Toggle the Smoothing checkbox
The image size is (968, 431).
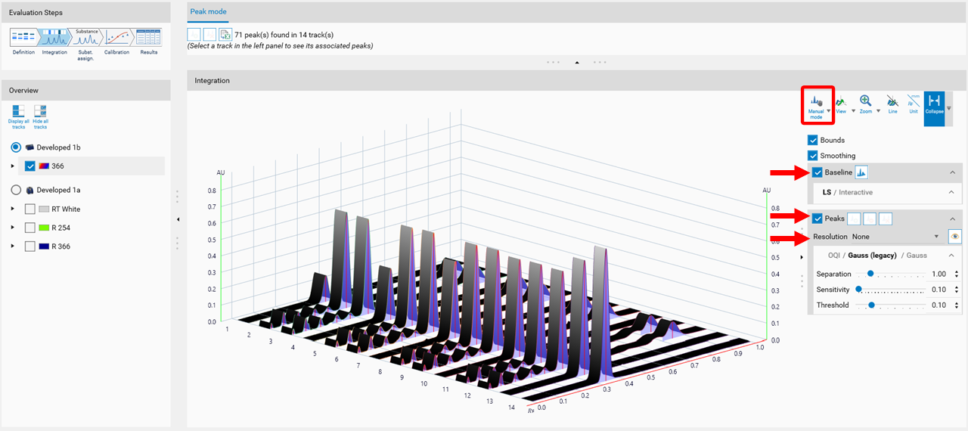tap(813, 156)
